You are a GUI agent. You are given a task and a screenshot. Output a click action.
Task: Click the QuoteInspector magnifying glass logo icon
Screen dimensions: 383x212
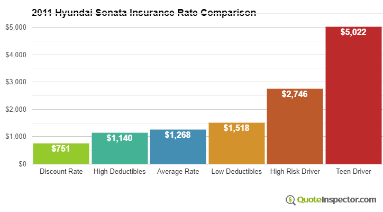[x=290, y=200]
